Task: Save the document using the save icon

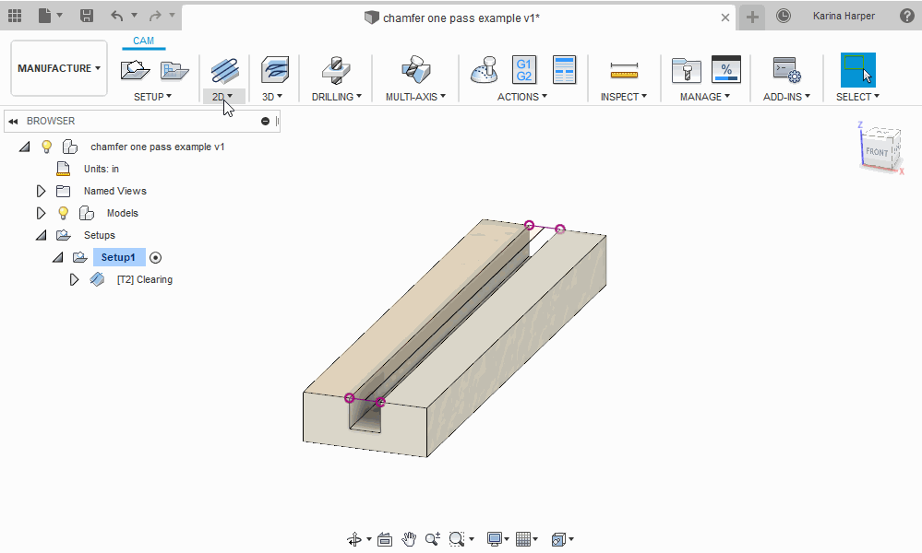Action: point(86,16)
